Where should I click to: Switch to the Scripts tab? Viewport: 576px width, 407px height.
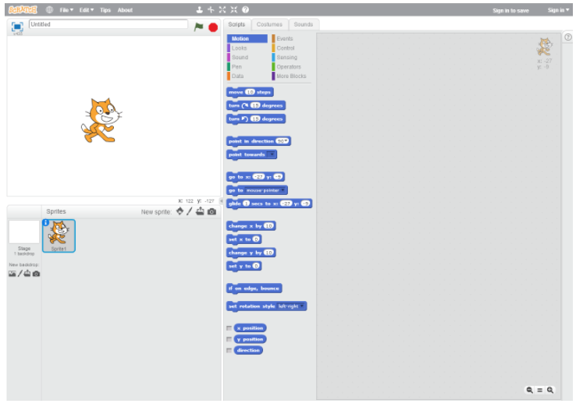236,24
